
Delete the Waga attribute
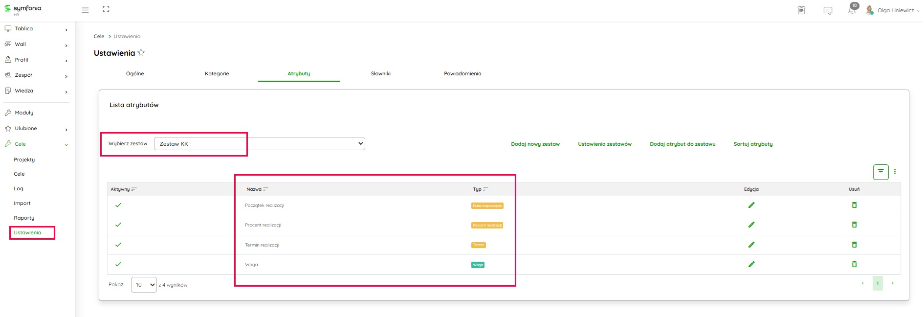(854, 264)
